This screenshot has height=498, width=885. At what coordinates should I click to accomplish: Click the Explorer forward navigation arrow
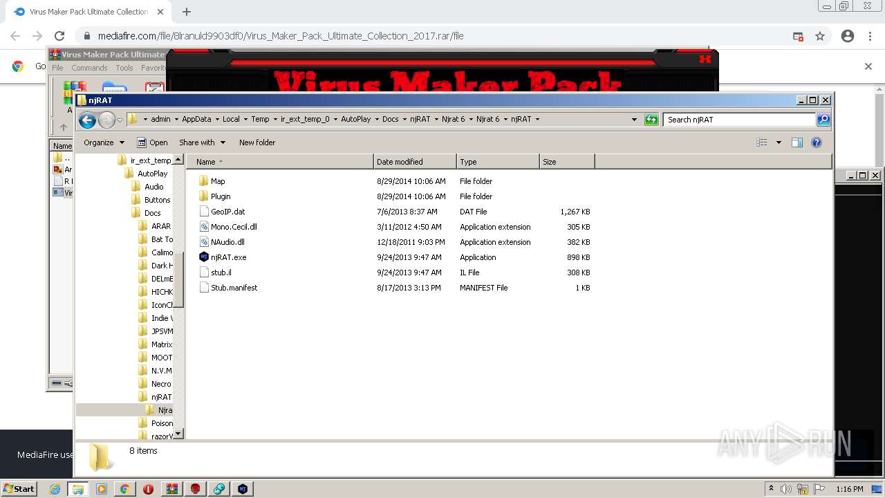pyautogui.click(x=106, y=120)
